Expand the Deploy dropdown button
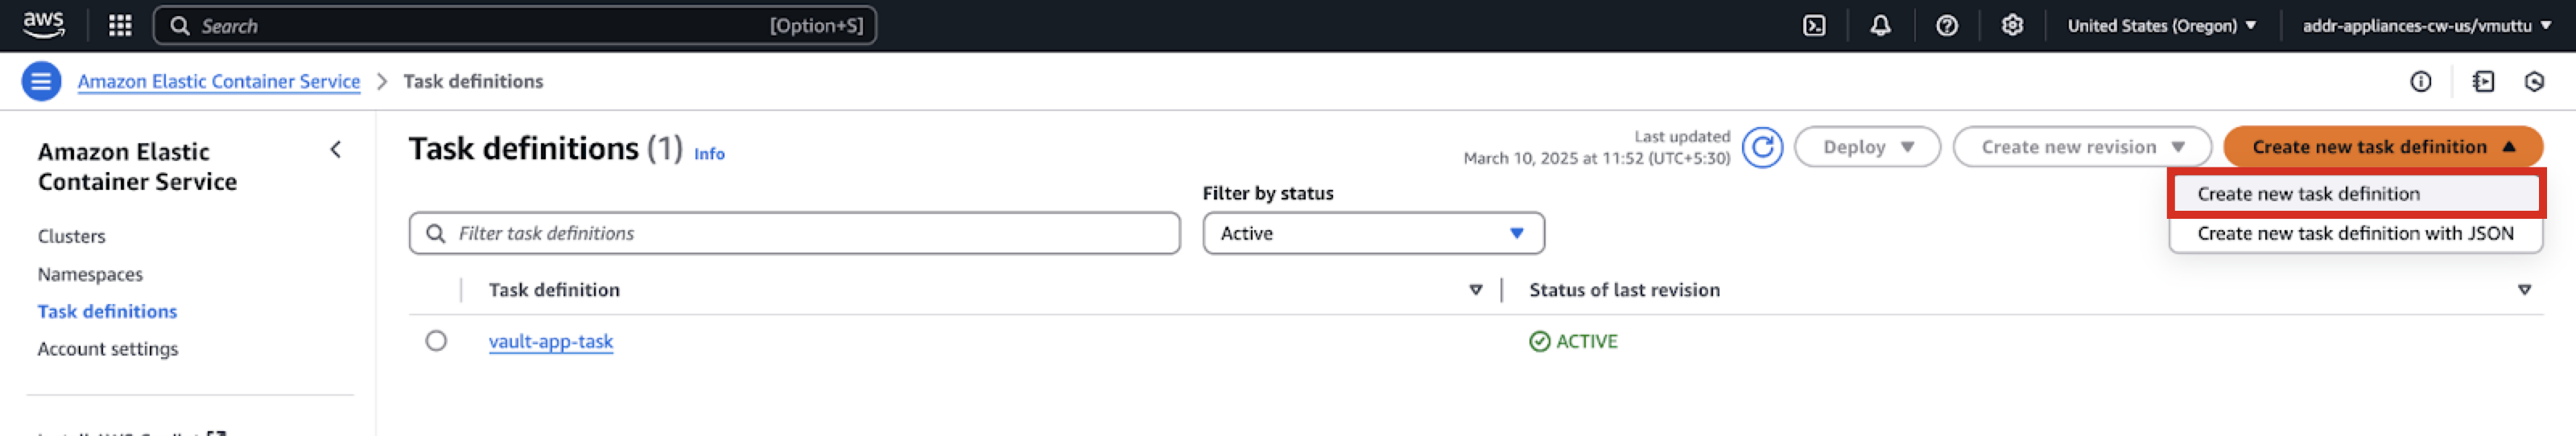The height and width of the screenshot is (436, 2576). tap(1867, 147)
